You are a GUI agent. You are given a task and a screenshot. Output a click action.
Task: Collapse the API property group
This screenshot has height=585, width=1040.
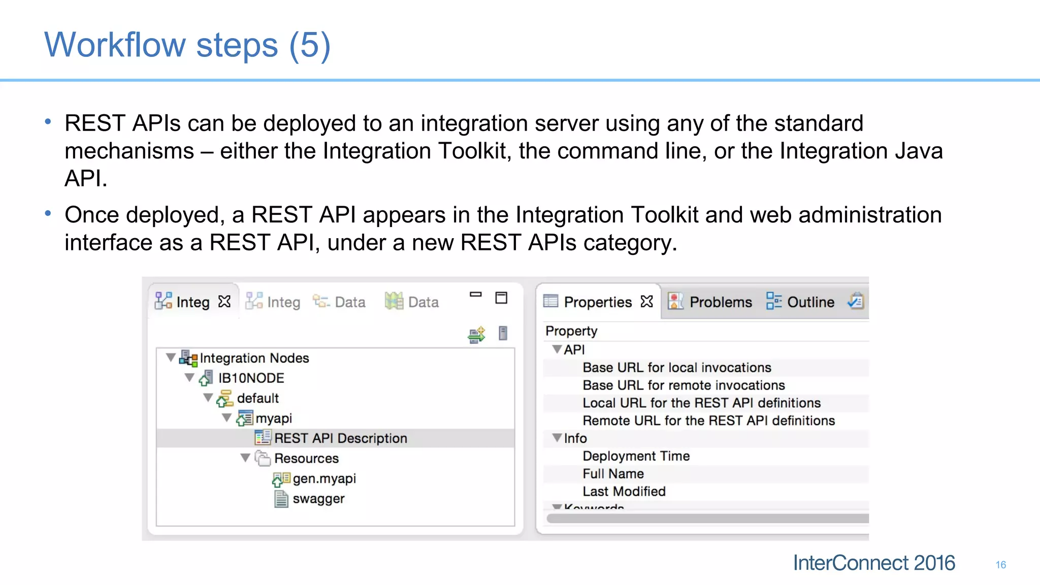557,349
